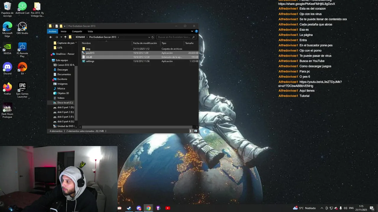Open disk 0 part 2 (E:) drive
Viewport: 378px width, 212px height.
[64, 112]
